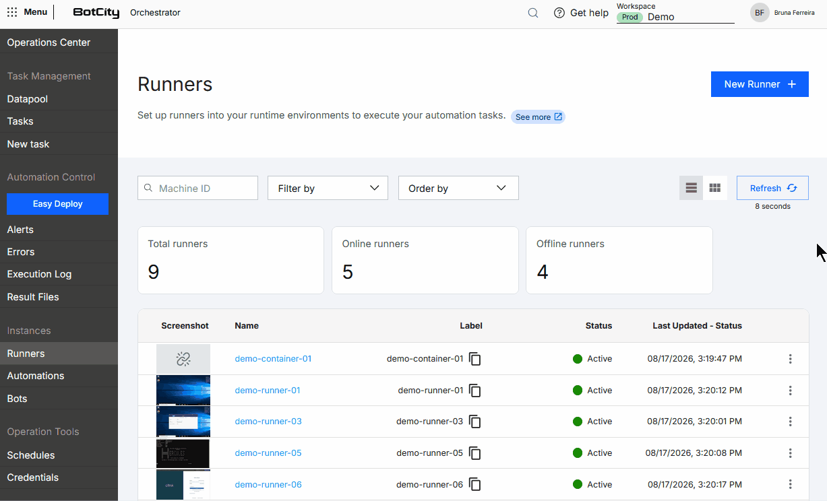Copy label for demo-runner-01

(x=475, y=391)
